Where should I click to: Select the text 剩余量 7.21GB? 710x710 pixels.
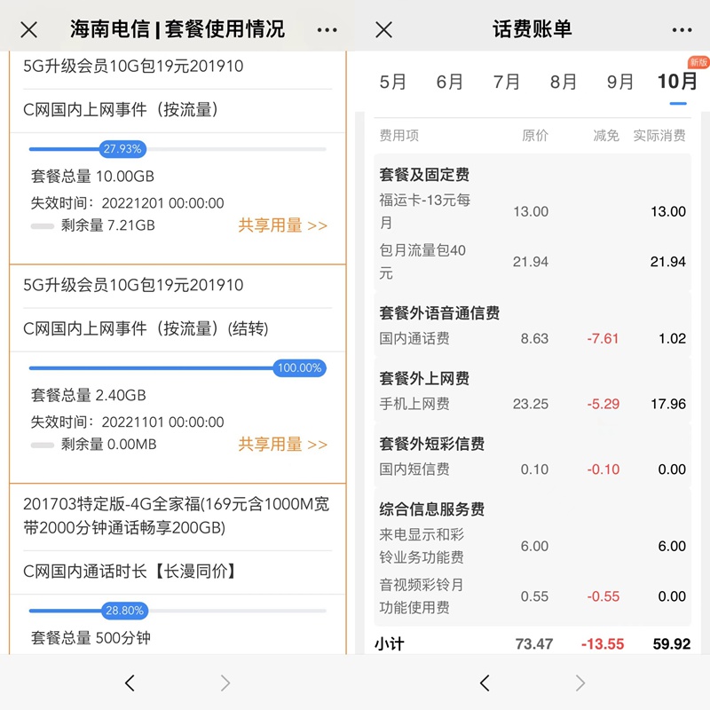(x=107, y=225)
